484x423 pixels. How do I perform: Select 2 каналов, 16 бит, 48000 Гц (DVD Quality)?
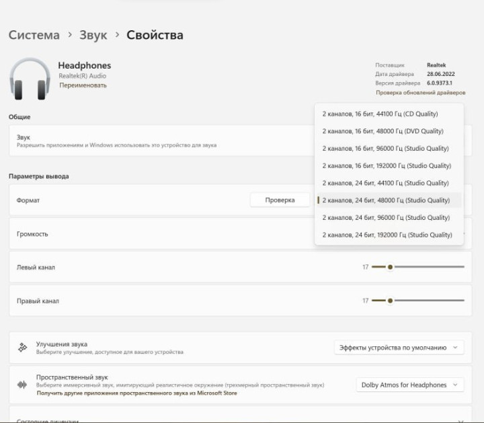coord(382,131)
